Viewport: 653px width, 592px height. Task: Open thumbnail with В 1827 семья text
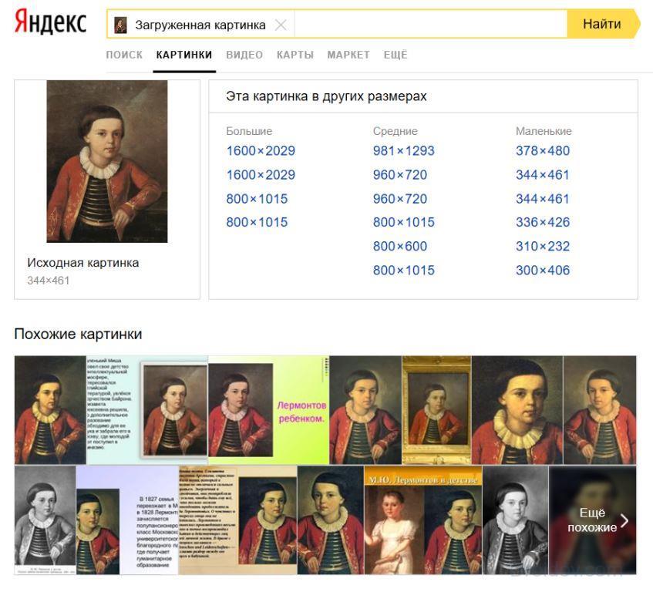coord(127,520)
